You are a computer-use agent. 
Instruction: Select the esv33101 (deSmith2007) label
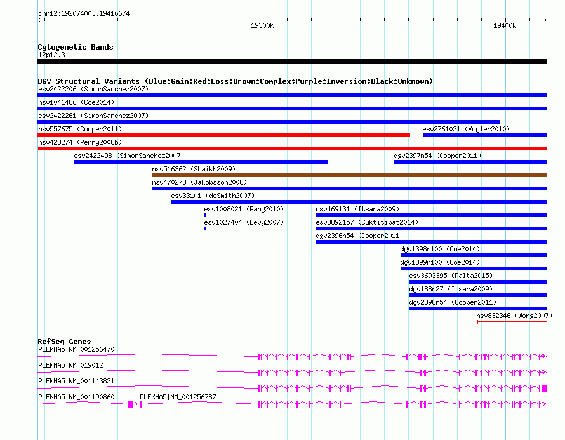(213, 196)
